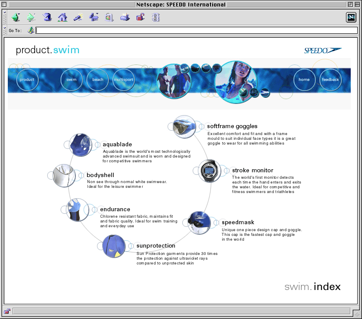Image resolution: width=362 pixels, height=319 pixels.
Task: Go to Home using the house icon
Action: click(x=63, y=17)
